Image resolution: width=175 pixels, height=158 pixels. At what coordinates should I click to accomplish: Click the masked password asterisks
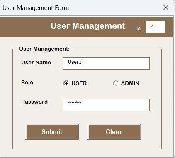75,102
